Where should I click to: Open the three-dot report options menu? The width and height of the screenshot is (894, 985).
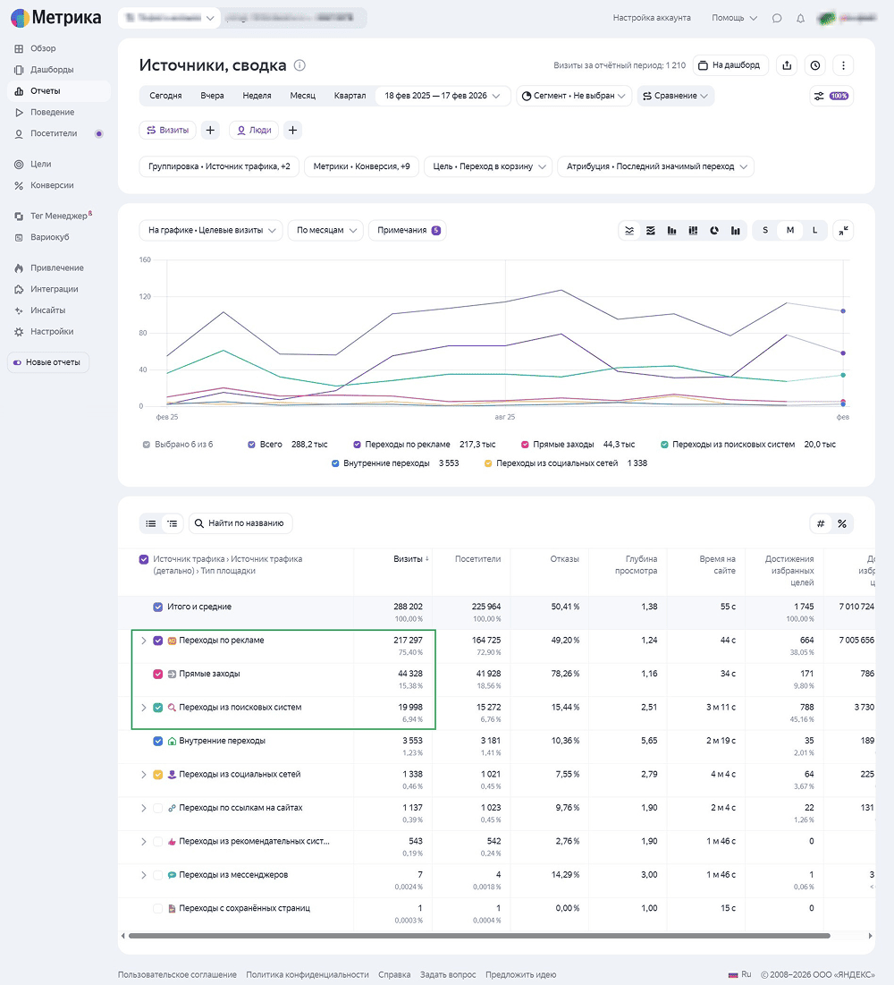click(843, 65)
